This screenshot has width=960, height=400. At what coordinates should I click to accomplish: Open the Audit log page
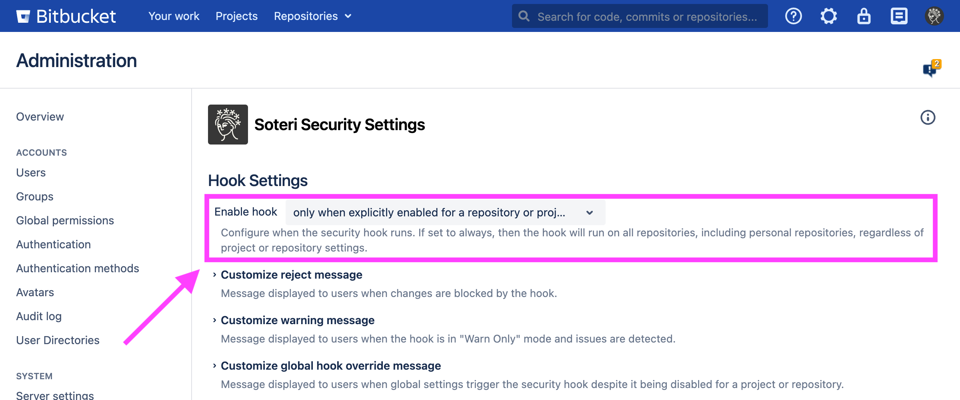[x=39, y=316]
